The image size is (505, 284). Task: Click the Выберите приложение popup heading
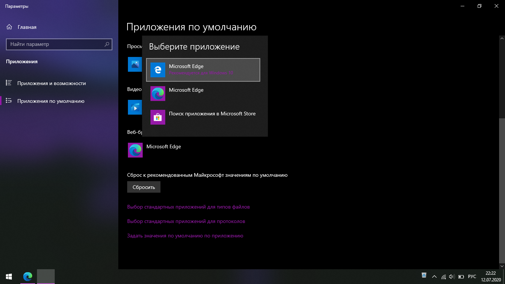(x=194, y=47)
